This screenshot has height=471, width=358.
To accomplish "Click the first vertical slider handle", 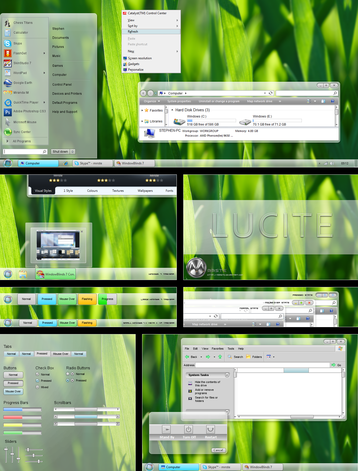I will [x=6, y=450].
